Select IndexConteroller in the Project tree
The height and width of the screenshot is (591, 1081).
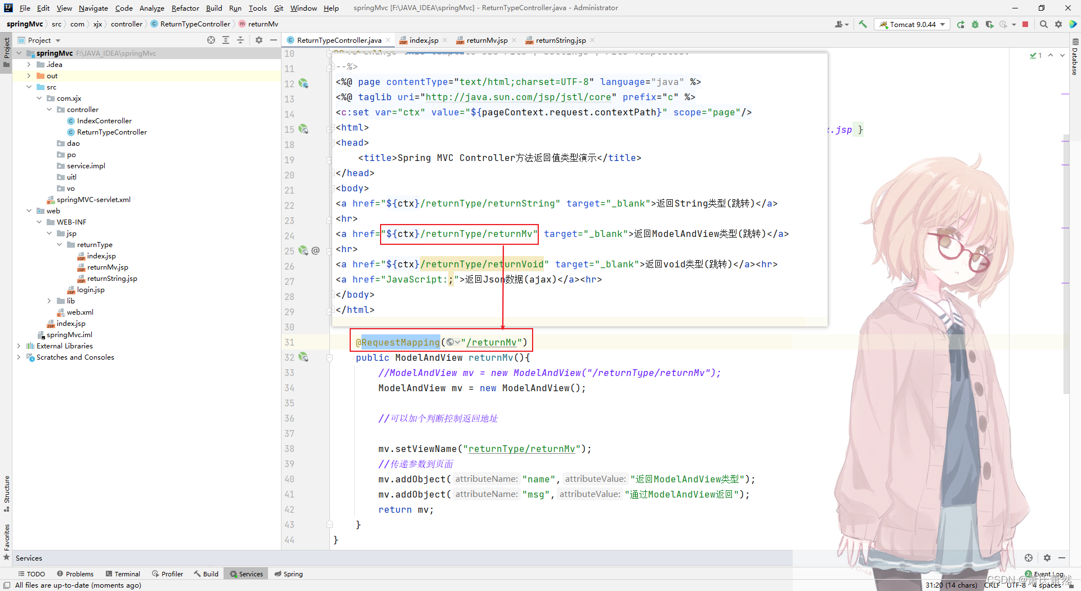point(104,120)
